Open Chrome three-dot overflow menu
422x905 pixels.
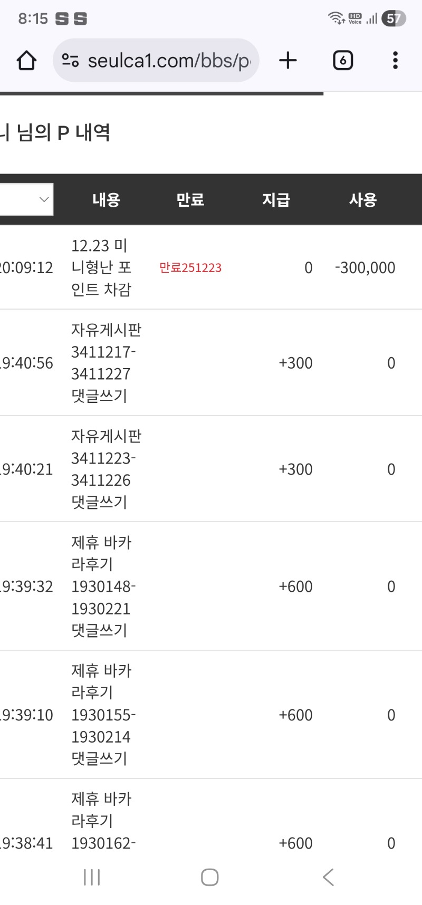coord(395,61)
